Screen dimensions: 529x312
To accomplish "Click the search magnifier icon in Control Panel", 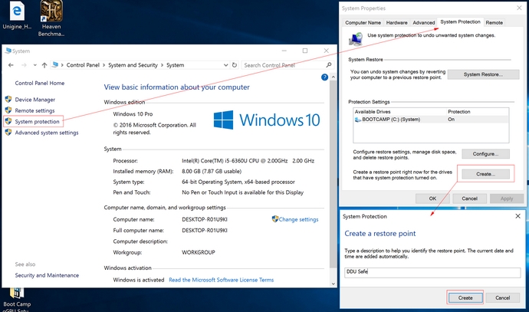I will [329, 64].
